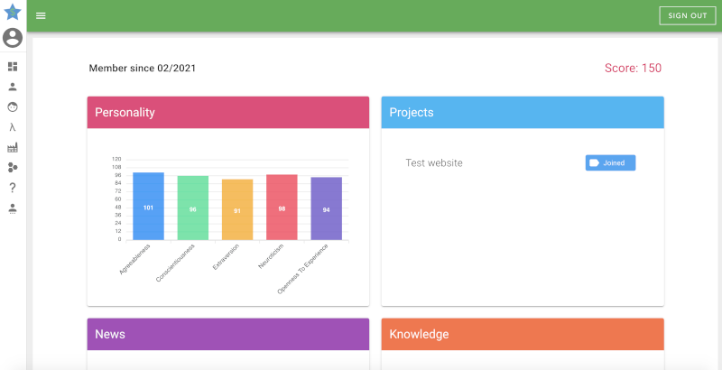Open the question mark help icon
The height and width of the screenshot is (370, 722).
(13, 188)
